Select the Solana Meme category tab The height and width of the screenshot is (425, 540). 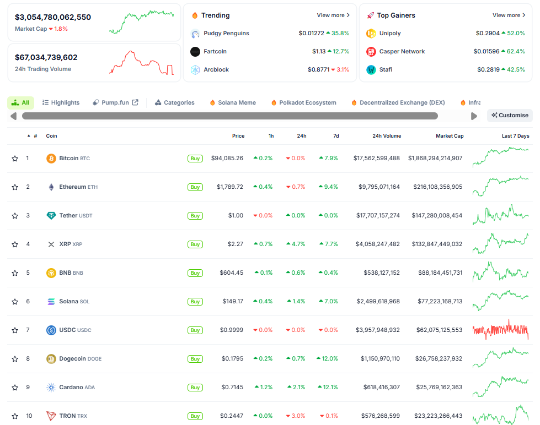click(x=232, y=102)
